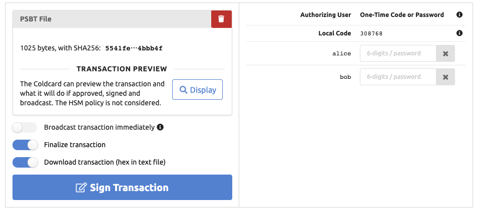Click the magnifier Display preview button
The image size is (478, 211).
pyautogui.click(x=198, y=90)
